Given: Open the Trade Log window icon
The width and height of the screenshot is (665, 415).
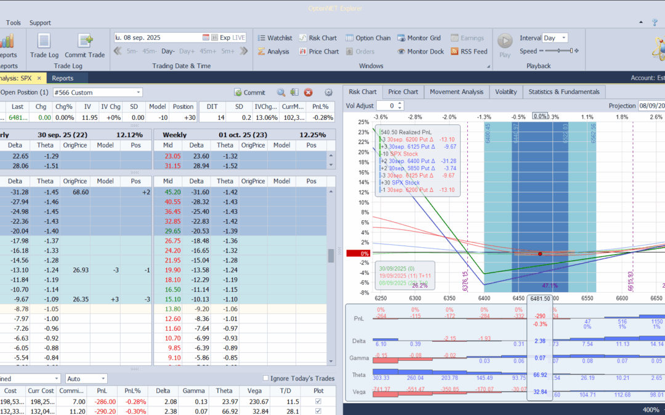Looking at the screenshot, I should 44,41.
